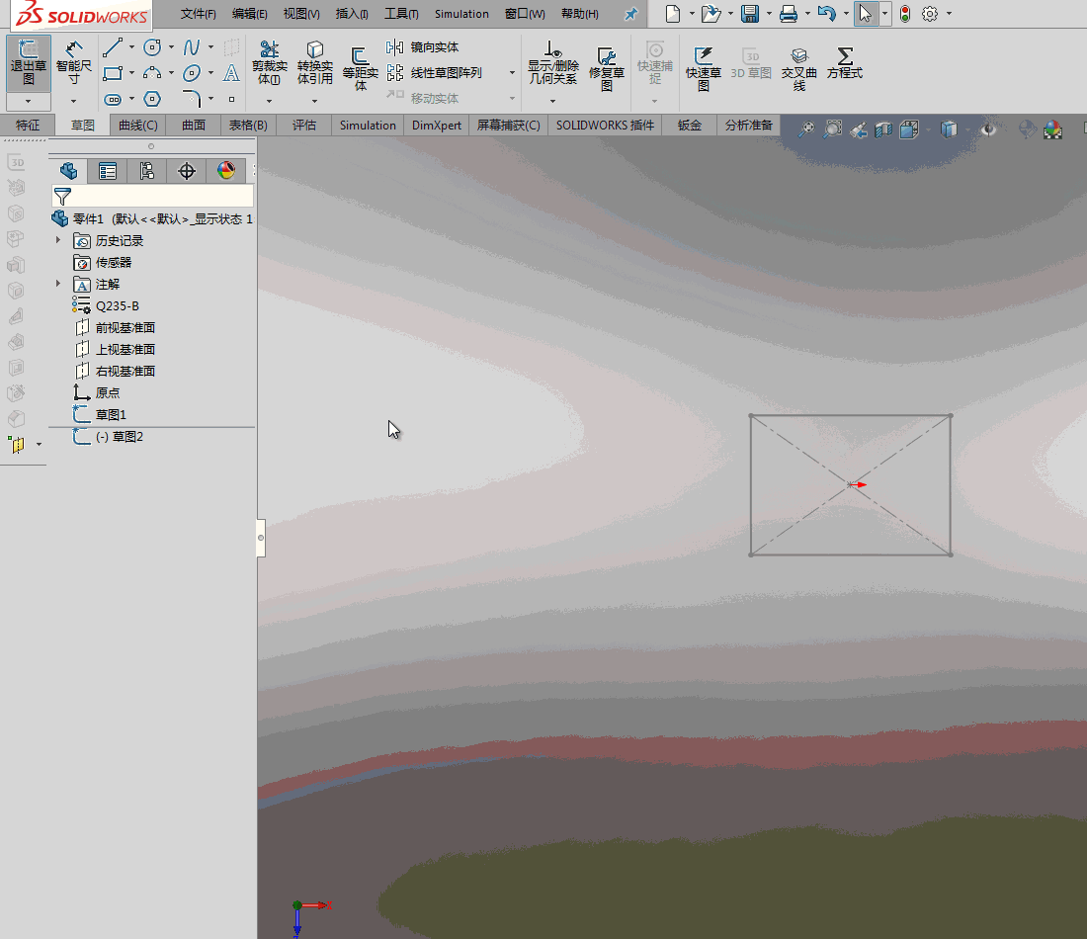
Task: Expand the 注解 tree node
Action: click(x=58, y=284)
